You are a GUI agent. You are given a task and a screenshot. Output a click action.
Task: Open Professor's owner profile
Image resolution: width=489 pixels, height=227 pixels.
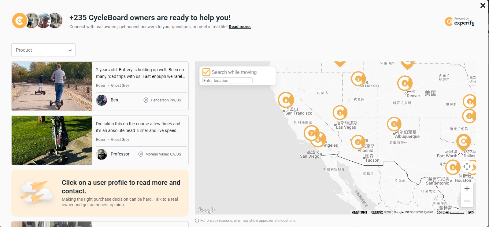tap(120, 154)
